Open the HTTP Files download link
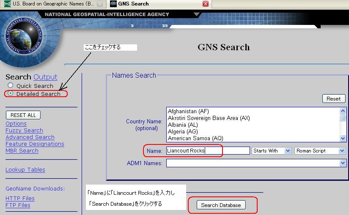Image resolution: width=349 pixels, height=215 pixels. [20, 199]
